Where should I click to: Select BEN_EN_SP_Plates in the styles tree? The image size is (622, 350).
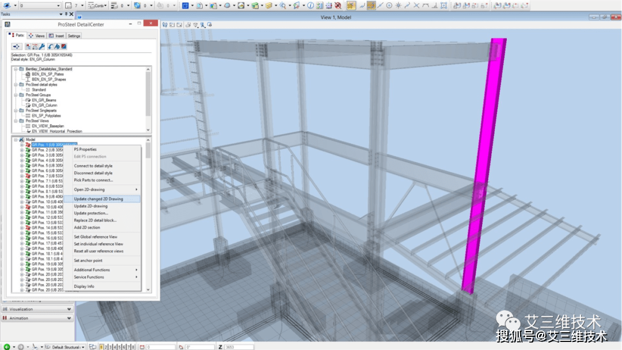point(48,74)
